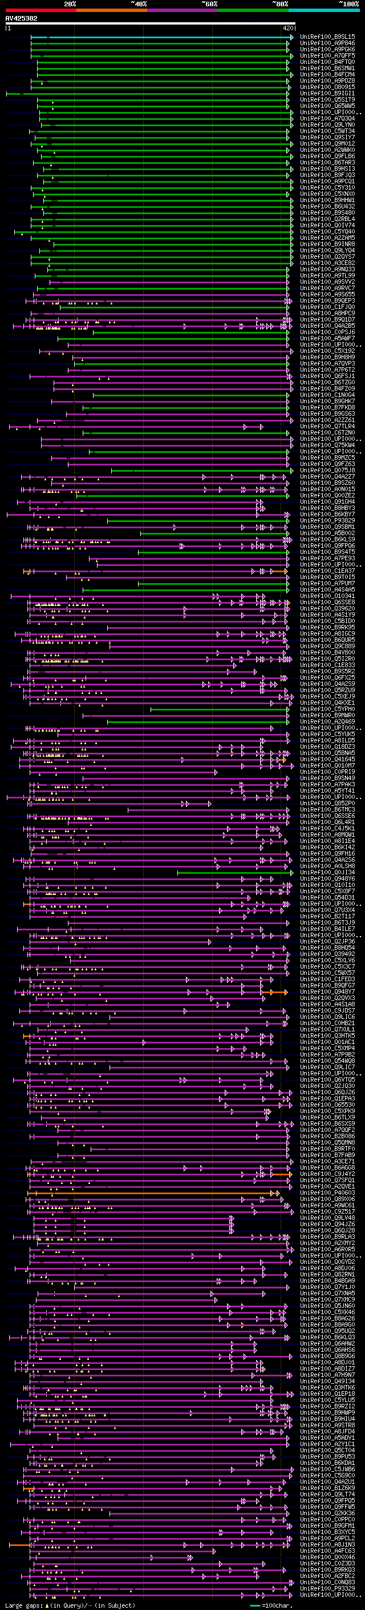
Task: Click the UniRef100_Q9LYN0 label
Action: coord(327,125)
